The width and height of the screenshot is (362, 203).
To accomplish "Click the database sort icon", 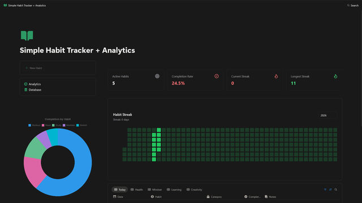I will [330, 189].
